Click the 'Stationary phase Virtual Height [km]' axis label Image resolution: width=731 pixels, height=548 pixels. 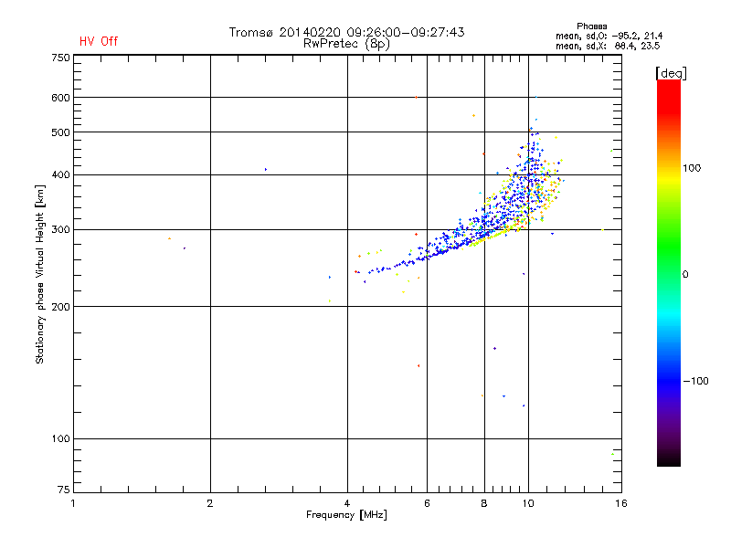(x=39, y=275)
